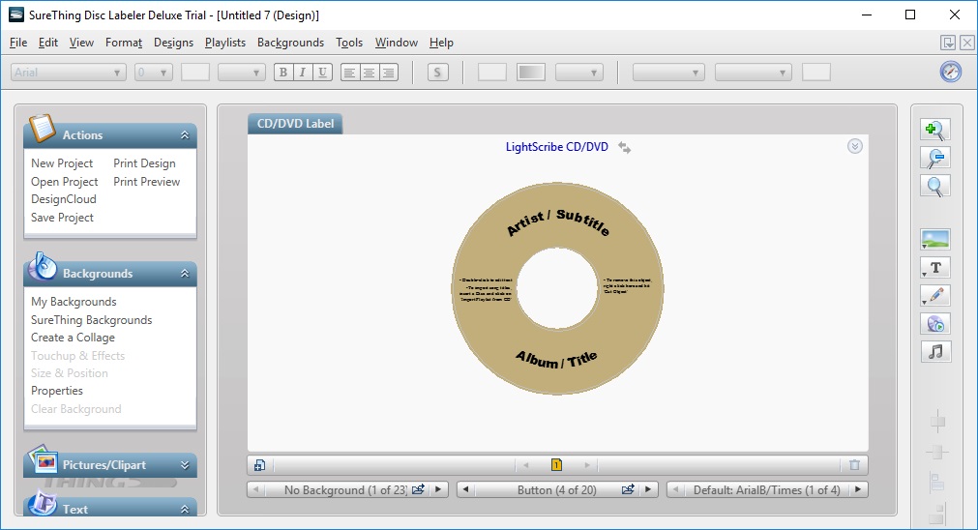Image resolution: width=978 pixels, height=530 pixels.
Task: Expand the design options chevron top right
Action: (x=854, y=146)
